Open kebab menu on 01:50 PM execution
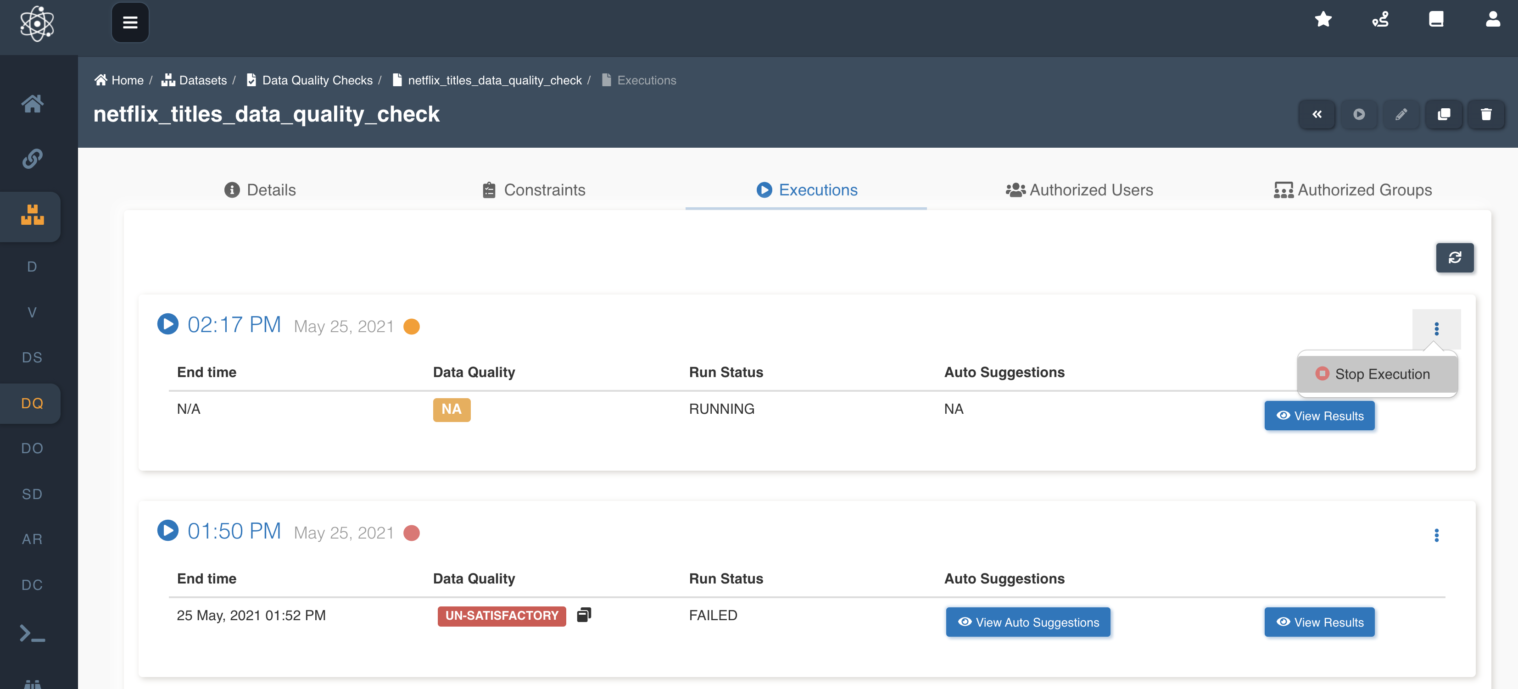 pyautogui.click(x=1438, y=536)
